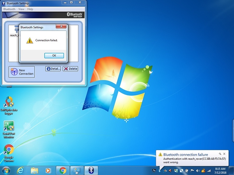Click the orange padlock tray icon
Viewport: 234px width, 175px height.
point(203,171)
